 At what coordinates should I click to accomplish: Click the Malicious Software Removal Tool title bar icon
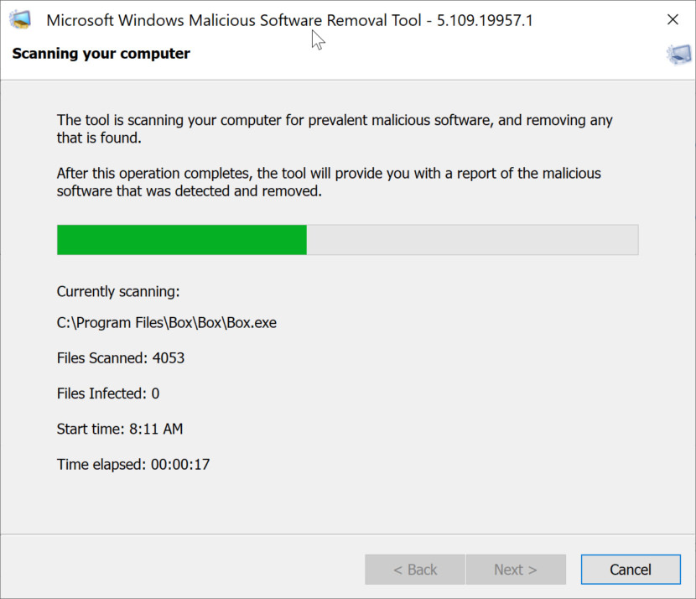(x=21, y=19)
